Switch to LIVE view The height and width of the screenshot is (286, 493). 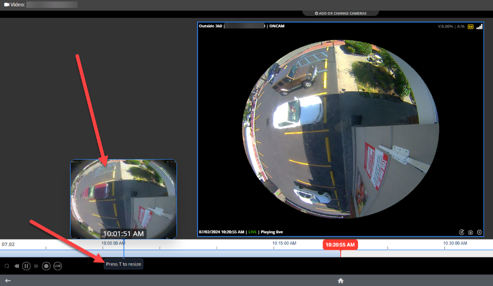tap(57, 266)
